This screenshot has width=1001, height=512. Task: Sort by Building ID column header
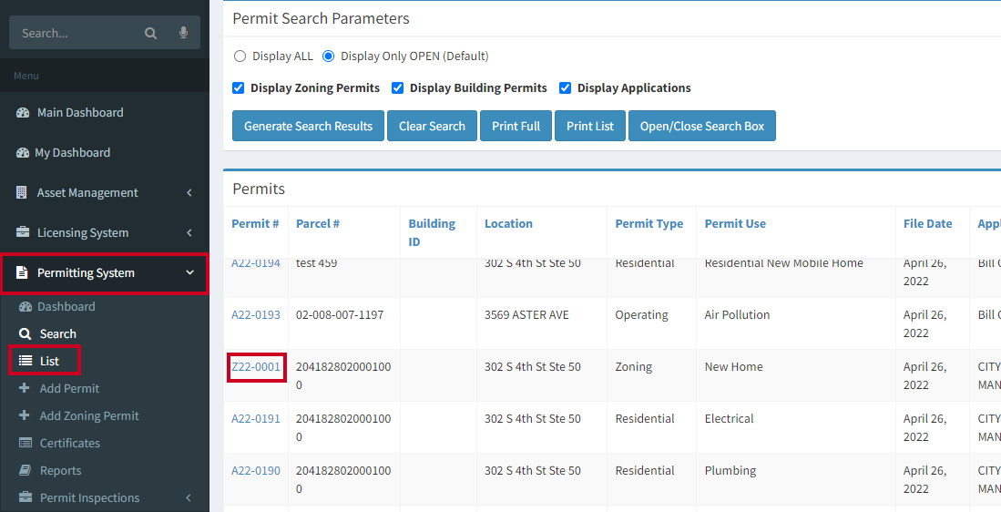coord(433,232)
